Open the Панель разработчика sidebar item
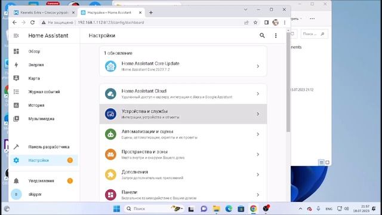 coord(44,147)
